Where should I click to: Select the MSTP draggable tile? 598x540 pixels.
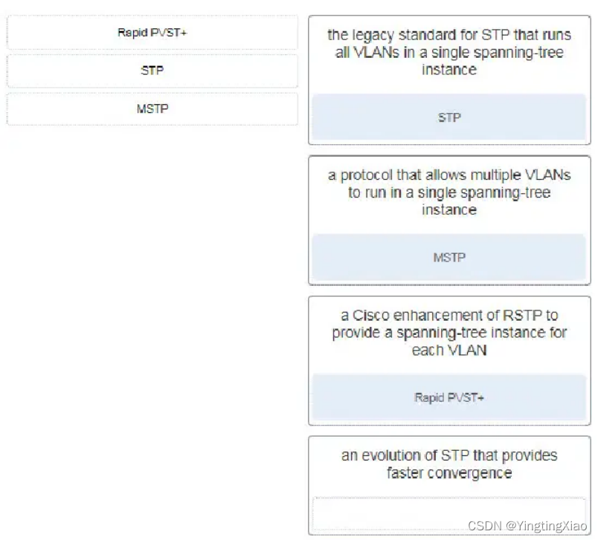(x=152, y=109)
